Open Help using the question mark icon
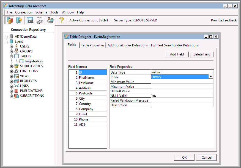 pos(61,20)
